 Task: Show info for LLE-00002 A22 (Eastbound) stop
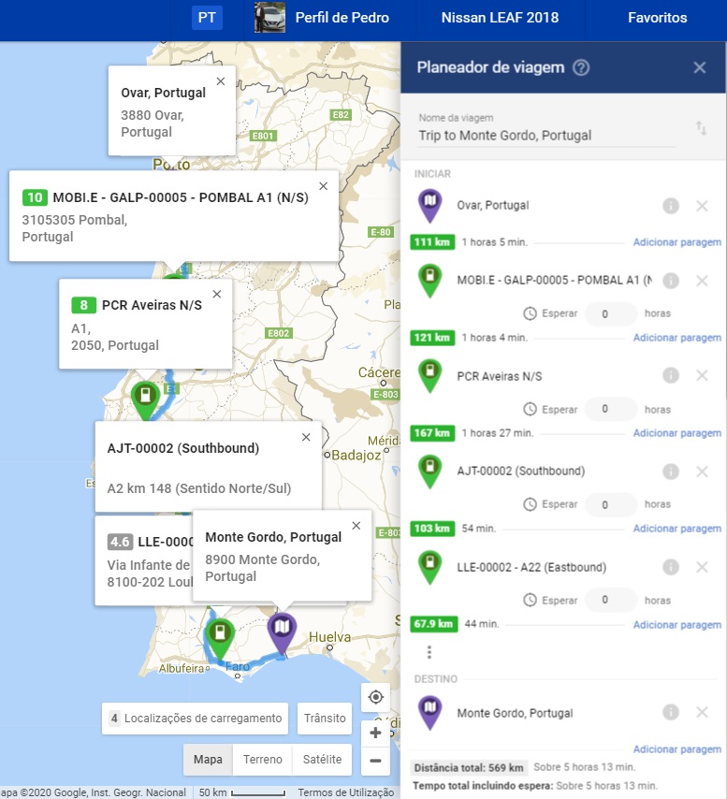coord(671,567)
